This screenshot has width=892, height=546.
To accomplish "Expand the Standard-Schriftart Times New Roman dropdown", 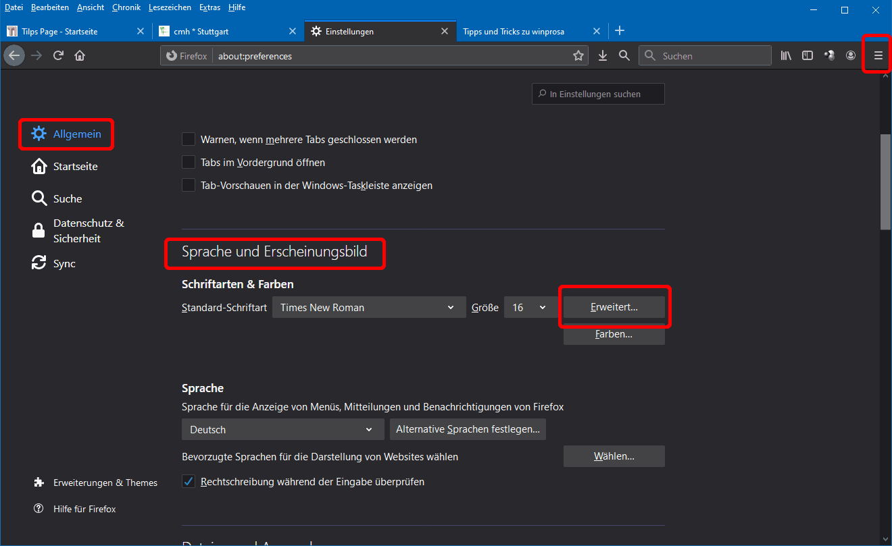I will coord(369,308).
